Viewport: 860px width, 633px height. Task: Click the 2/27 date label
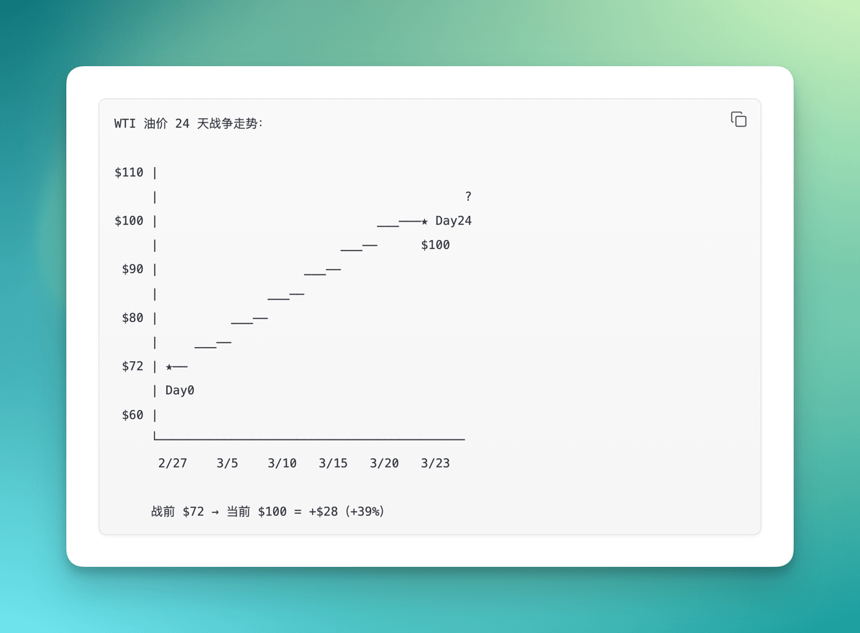[x=173, y=463]
